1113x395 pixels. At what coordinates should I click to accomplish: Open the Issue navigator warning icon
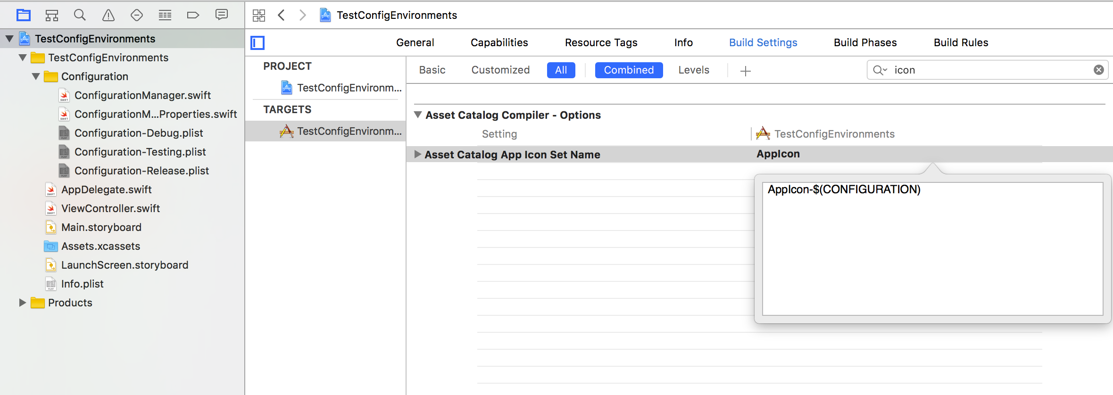tap(108, 15)
